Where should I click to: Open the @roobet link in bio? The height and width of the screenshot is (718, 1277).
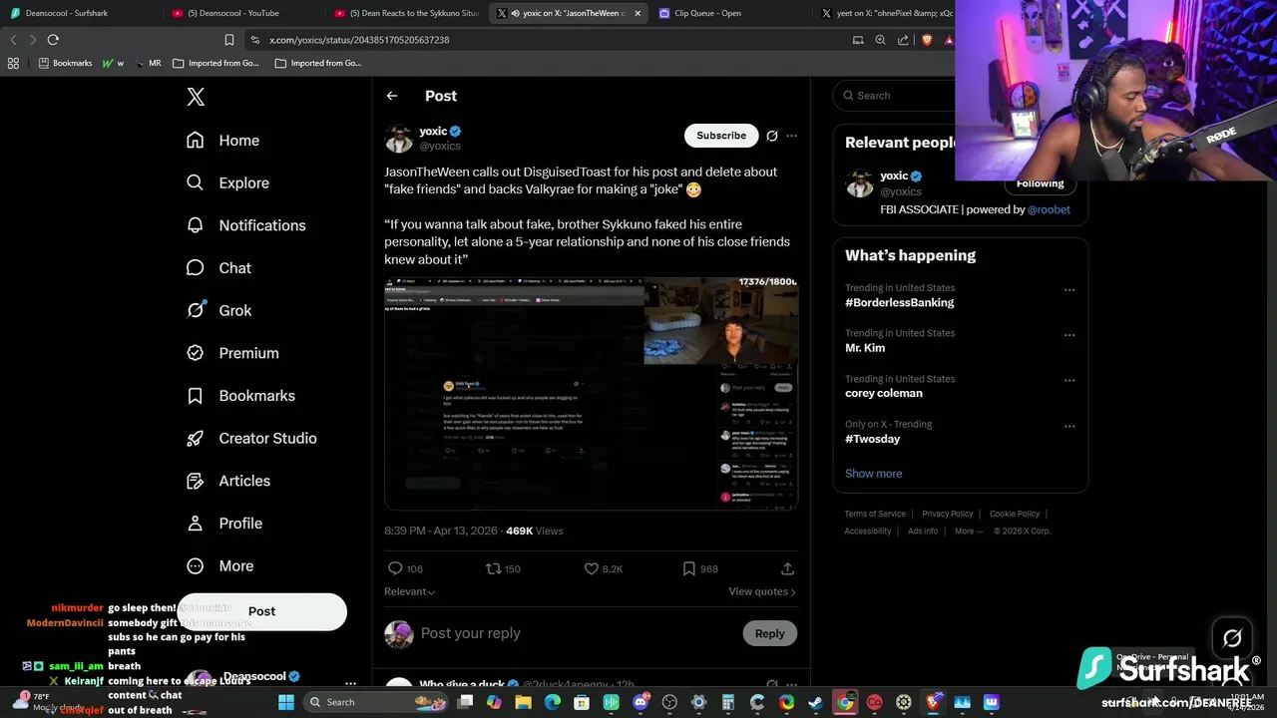click(1049, 209)
